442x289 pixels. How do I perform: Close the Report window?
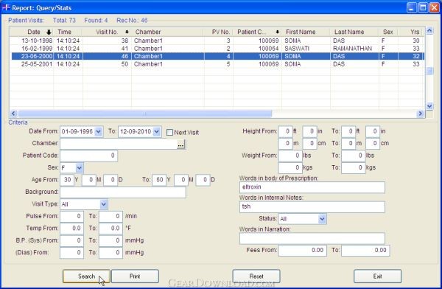click(434, 7)
